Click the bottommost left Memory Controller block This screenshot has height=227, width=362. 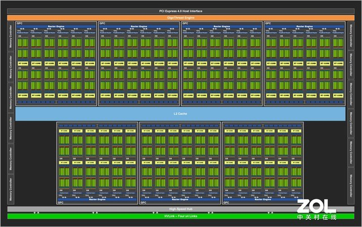point(10,190)
